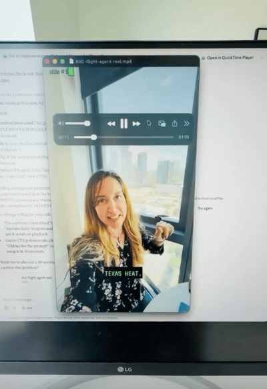This screenshot has height=389, width=267.
Task: Open the share menu icon
Action: coord(174,123)
